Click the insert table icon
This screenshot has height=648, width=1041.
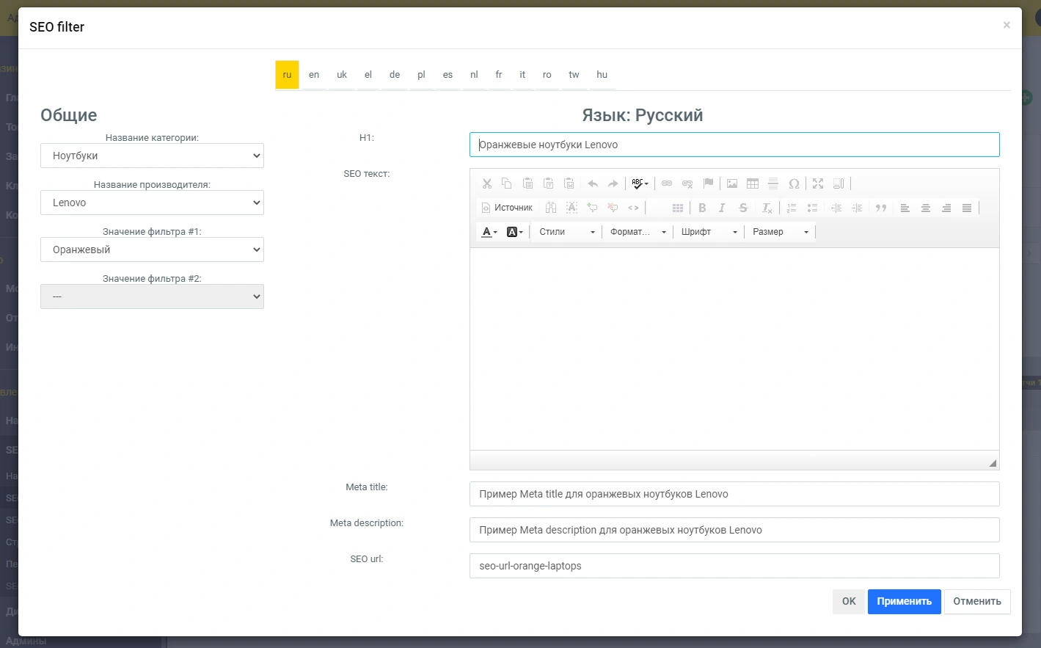(x=753, y=183)
